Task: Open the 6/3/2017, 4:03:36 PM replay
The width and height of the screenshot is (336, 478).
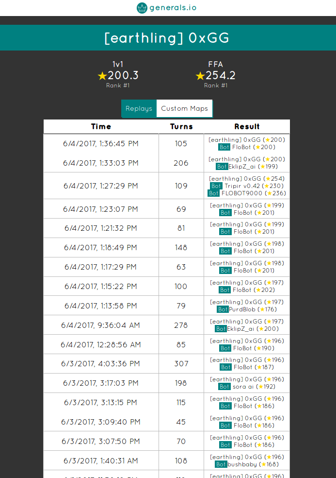Action: (x=101, y=363)
